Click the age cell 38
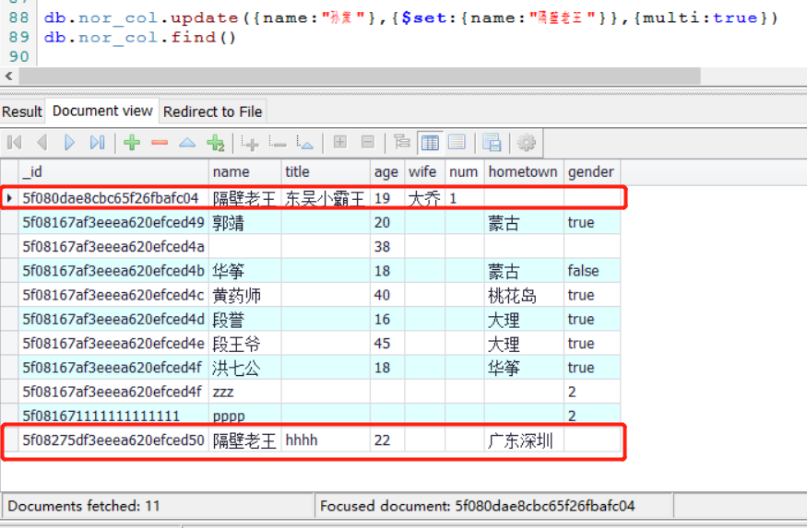This screenshot has width=807, height=528. coord(387,247)
